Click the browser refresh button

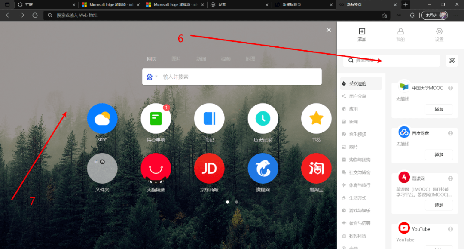click(x=35, y=15)
